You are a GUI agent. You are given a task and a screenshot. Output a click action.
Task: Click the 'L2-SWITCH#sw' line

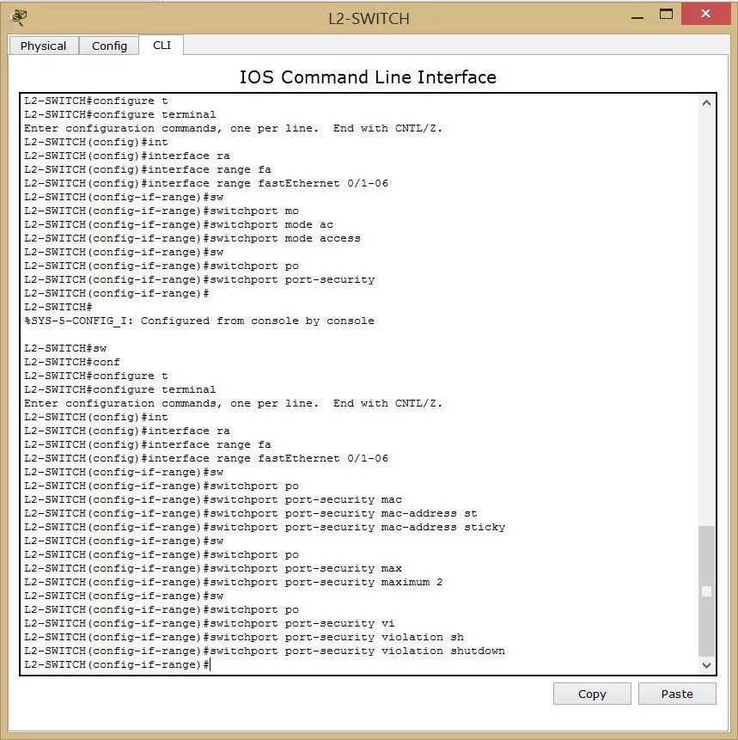tap(65, 348)
